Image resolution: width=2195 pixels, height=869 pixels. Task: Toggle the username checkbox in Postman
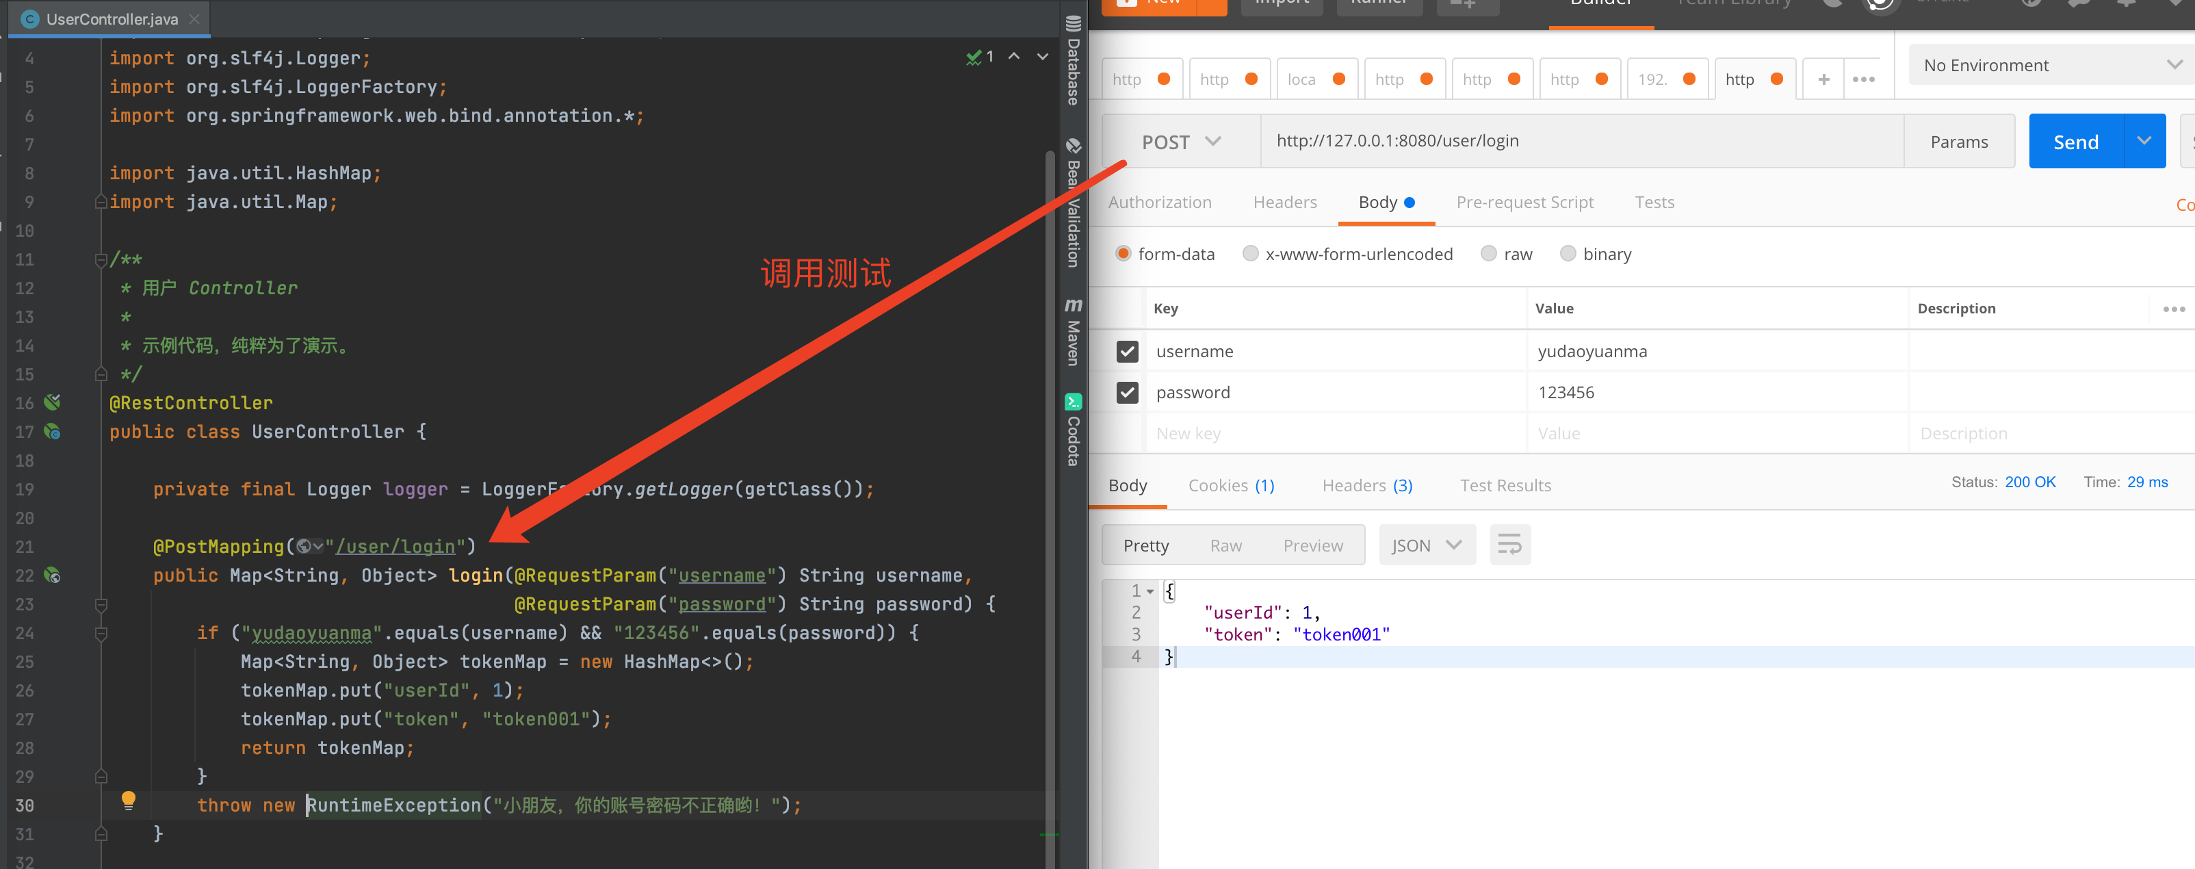(1130, 350)
